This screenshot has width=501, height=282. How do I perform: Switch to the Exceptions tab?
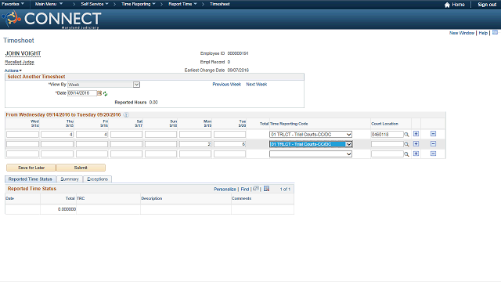tap(97, 179)
